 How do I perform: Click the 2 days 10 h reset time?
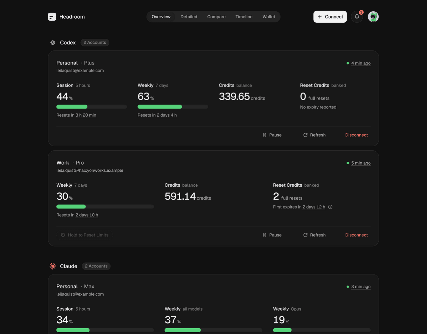(87, 215)
